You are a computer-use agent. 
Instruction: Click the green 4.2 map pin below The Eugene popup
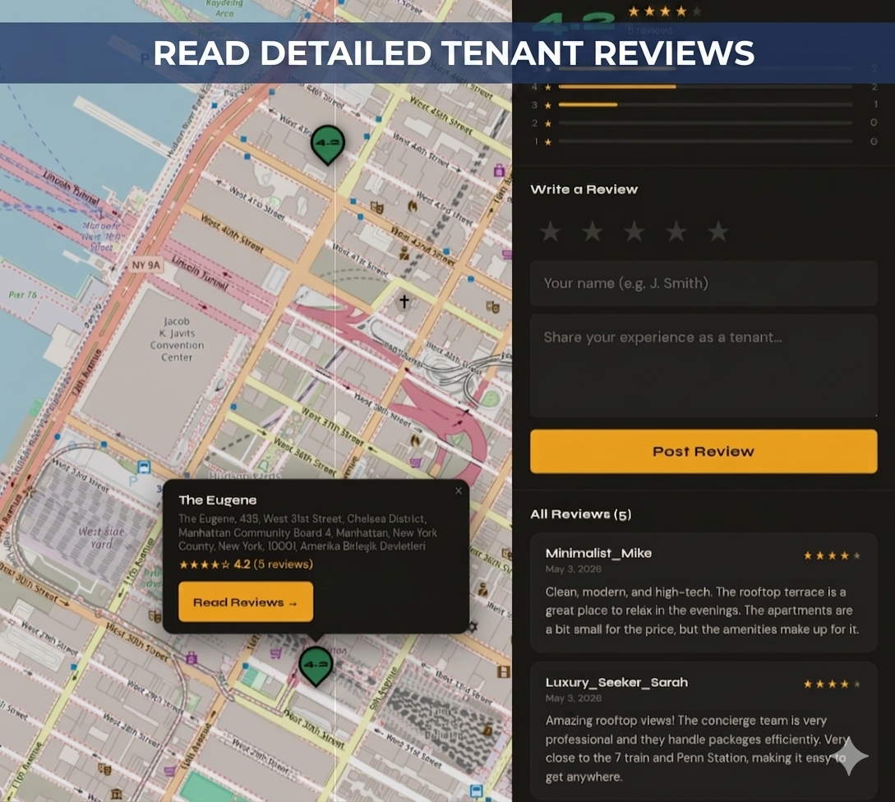316,665
